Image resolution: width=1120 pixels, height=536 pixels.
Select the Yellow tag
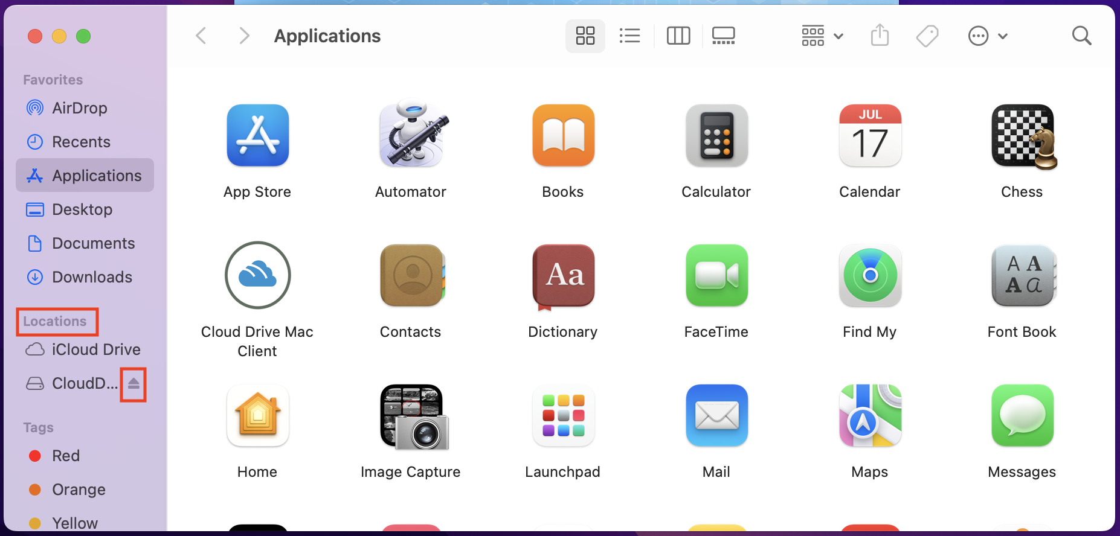pyautogui.click(x=85, y=523)
